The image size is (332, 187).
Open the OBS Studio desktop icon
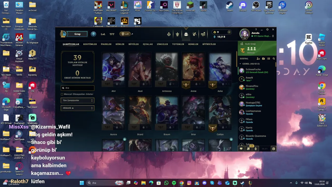(256, 7)
